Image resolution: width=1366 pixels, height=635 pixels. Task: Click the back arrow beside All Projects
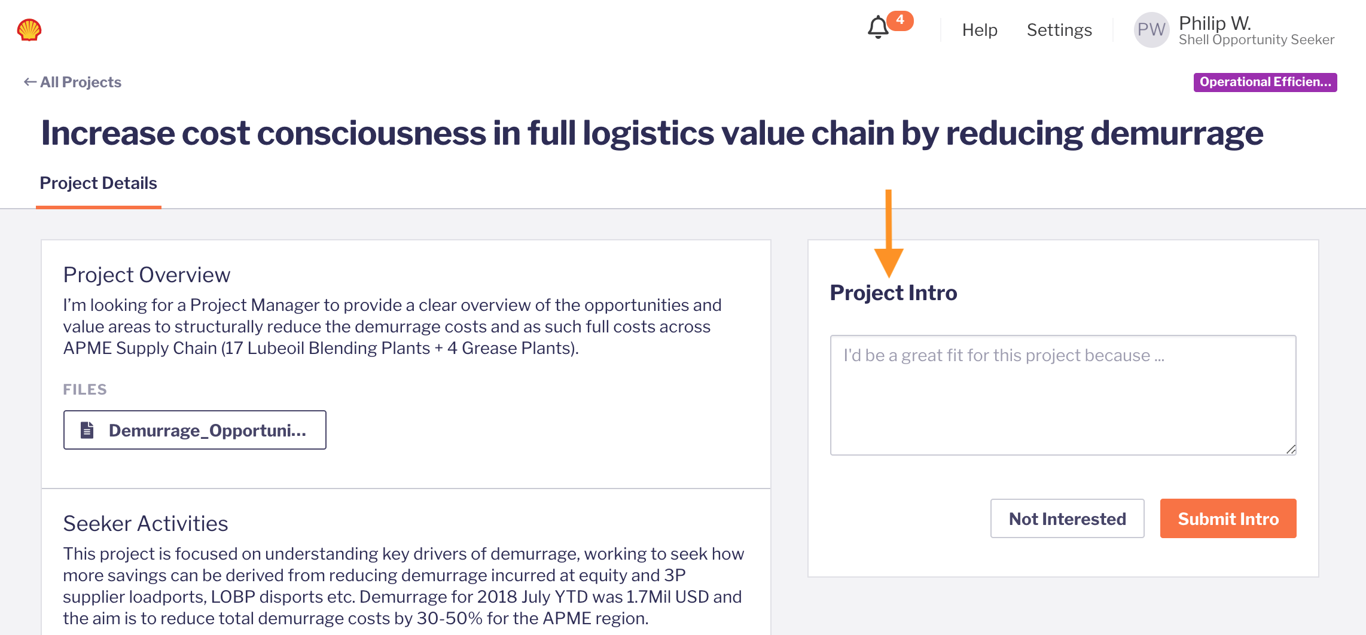pyautogui.click(x=30, y=82)
